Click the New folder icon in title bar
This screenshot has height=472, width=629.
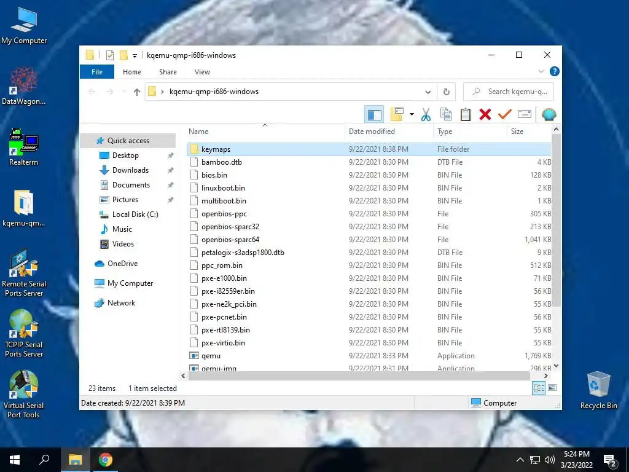(124, 55)
